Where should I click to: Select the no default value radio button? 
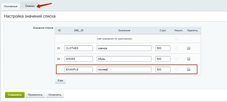177,39
